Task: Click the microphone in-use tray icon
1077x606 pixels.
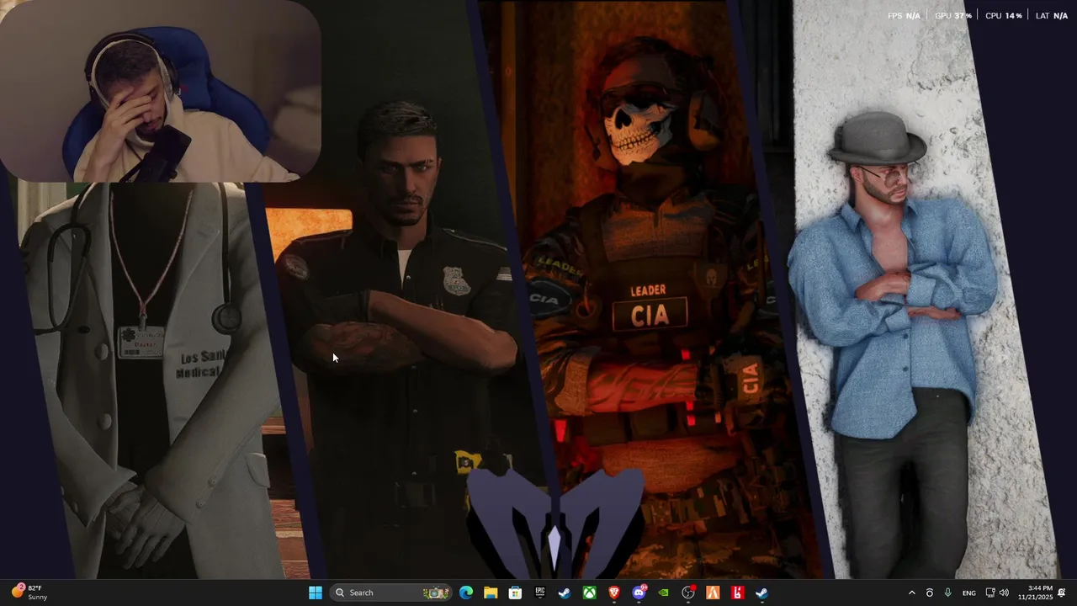Action: coord(948,593)
